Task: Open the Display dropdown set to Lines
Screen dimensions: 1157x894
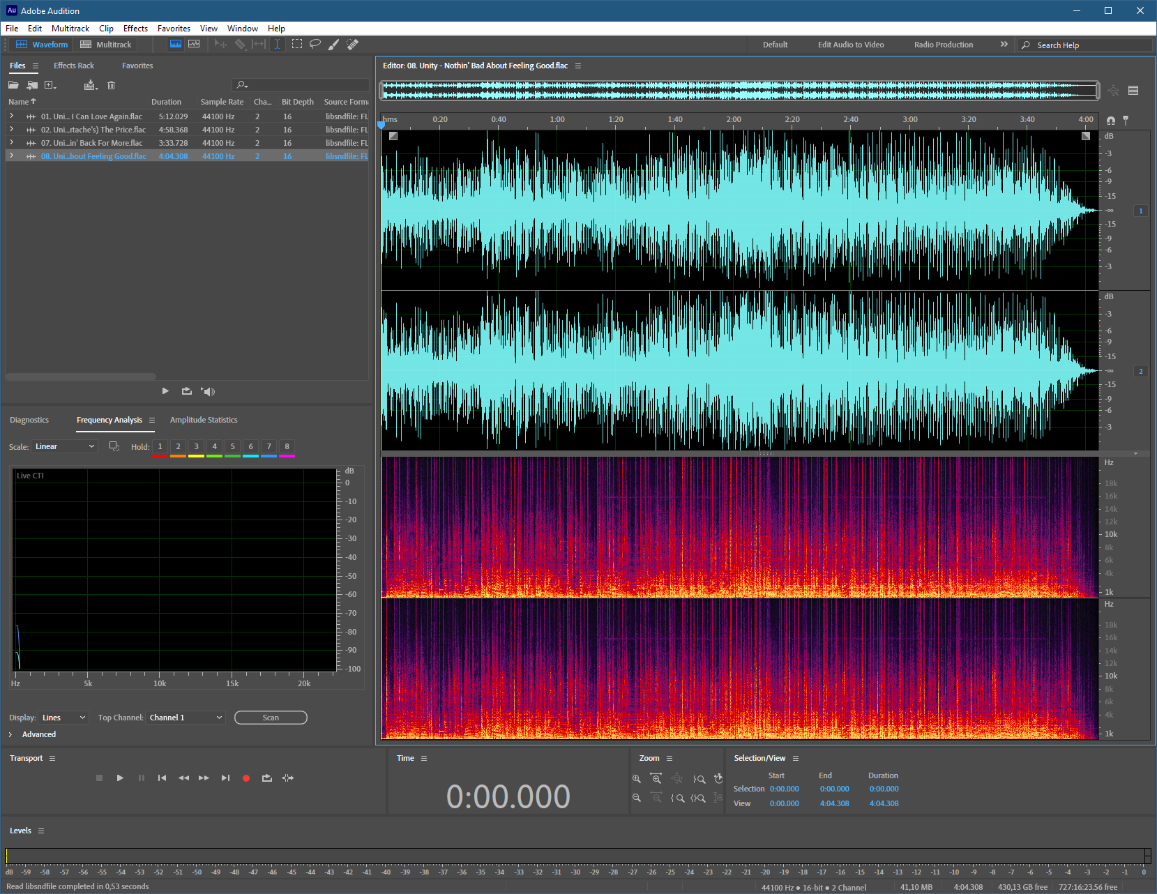Action: 63,718
